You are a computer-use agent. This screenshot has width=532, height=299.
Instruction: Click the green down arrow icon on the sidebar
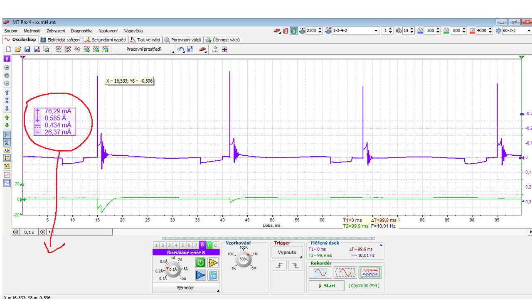click(7, 125)
